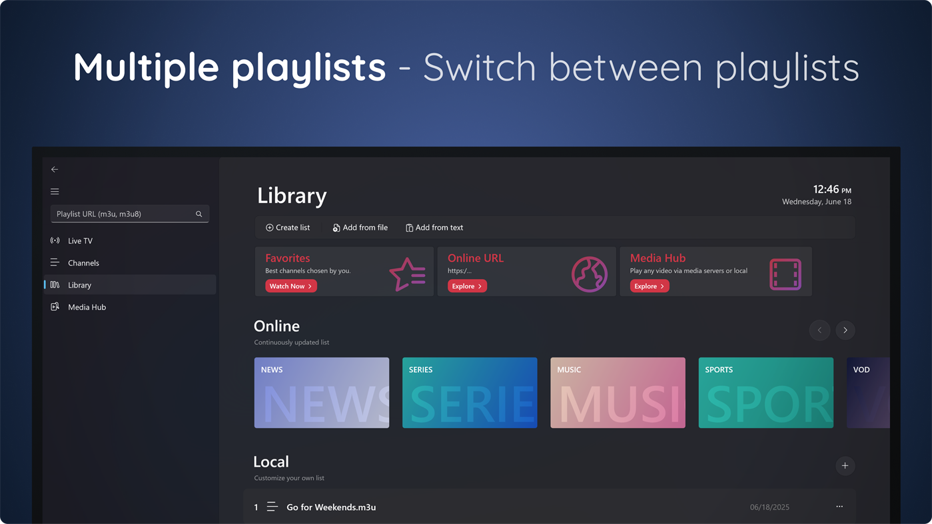The width and height of the screenshot is (932, 524).
Task: Click the Watch Now button on Favorites
Action: pos(290,286)
